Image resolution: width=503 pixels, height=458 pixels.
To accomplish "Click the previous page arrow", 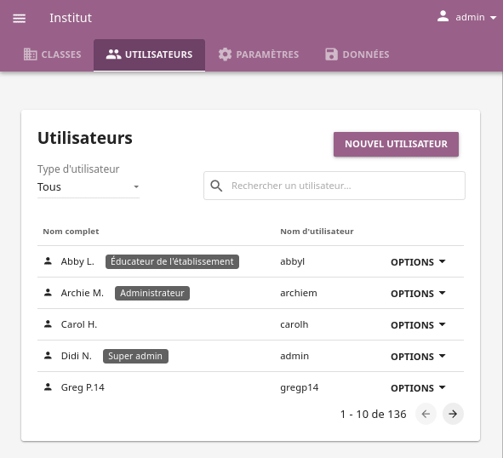I will point(426,414).
